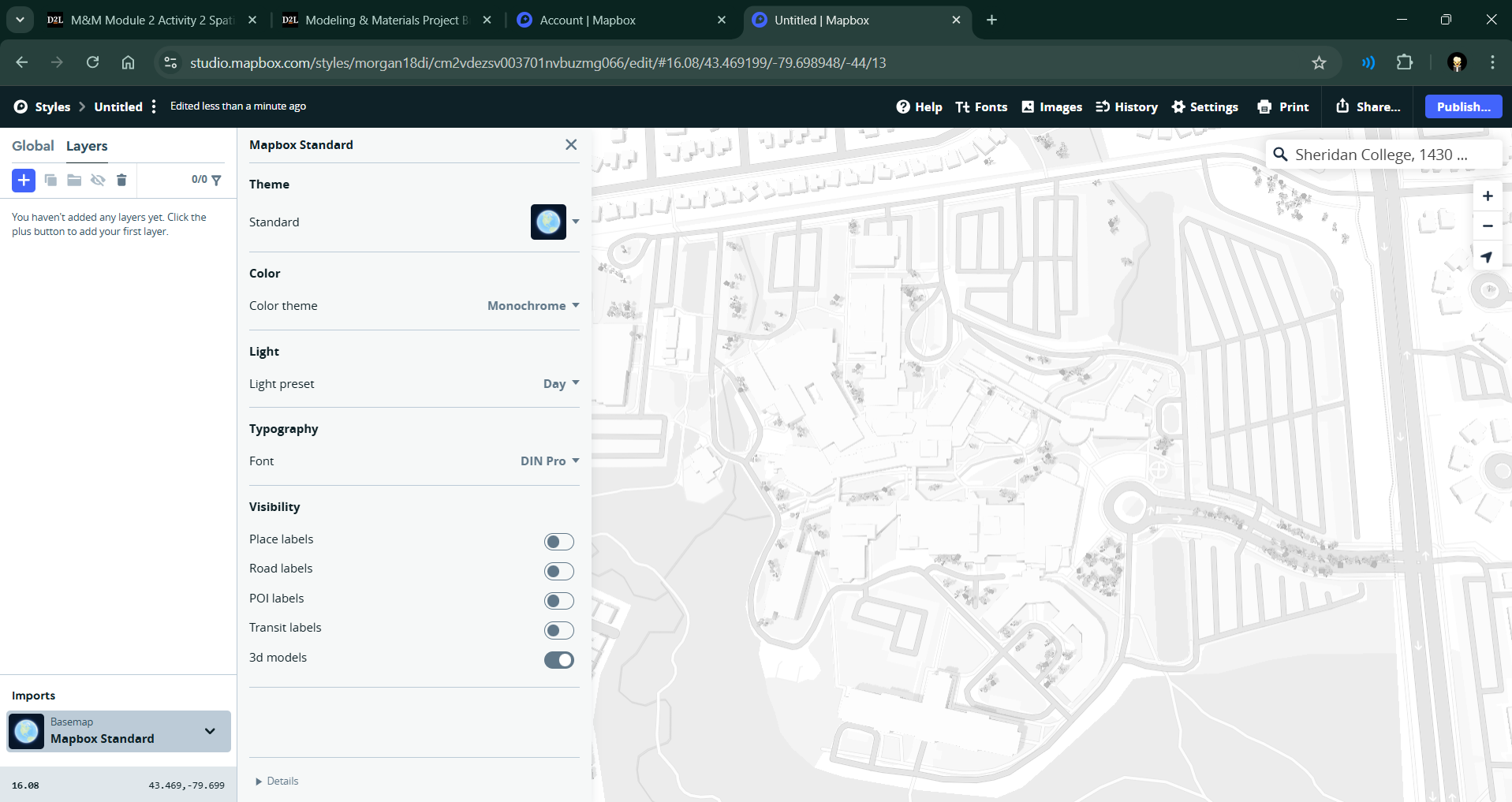Click the hide layers eye icon
This screenshot has height=802, width=1512.
(98, 181)
